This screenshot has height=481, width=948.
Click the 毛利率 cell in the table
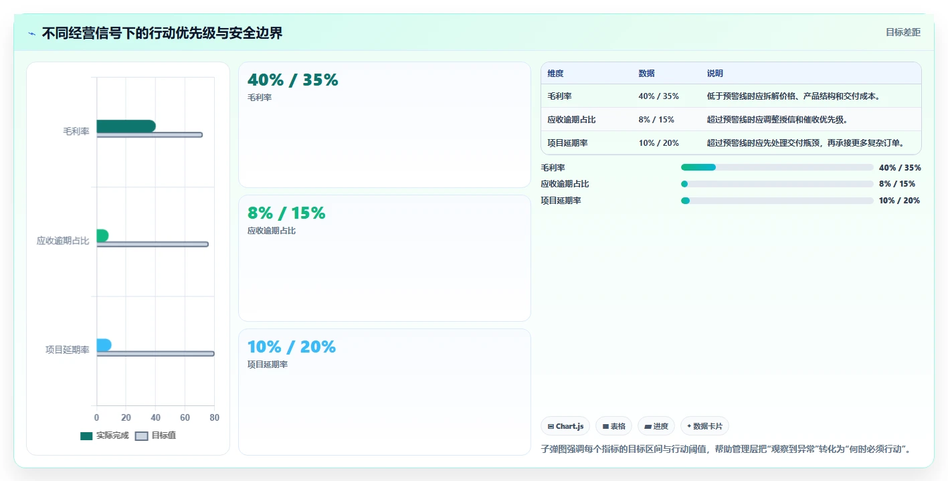point(559,96)
